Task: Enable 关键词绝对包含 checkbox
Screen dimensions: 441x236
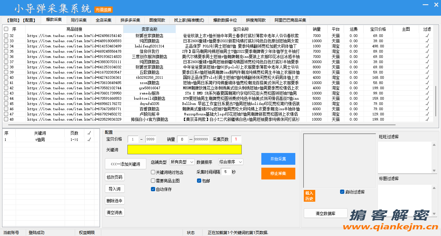Action: 153,172
